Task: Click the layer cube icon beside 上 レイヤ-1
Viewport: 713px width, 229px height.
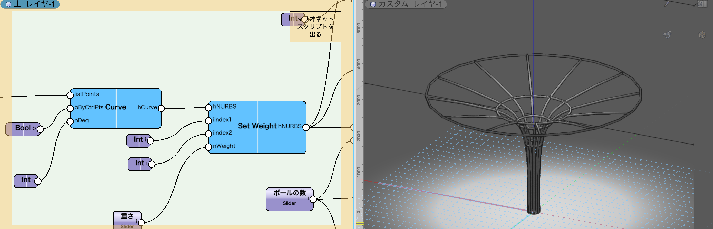Action: (x=8, y=4)
